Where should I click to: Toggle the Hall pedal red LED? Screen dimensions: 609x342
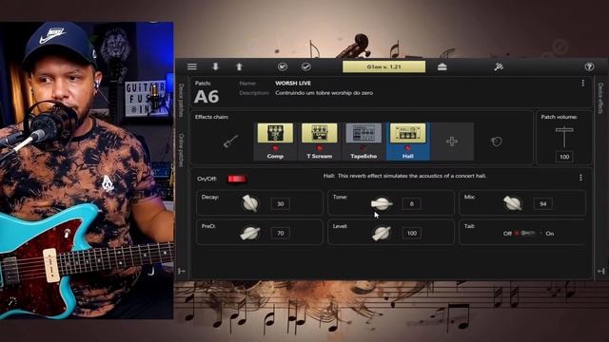click(408, 148)
